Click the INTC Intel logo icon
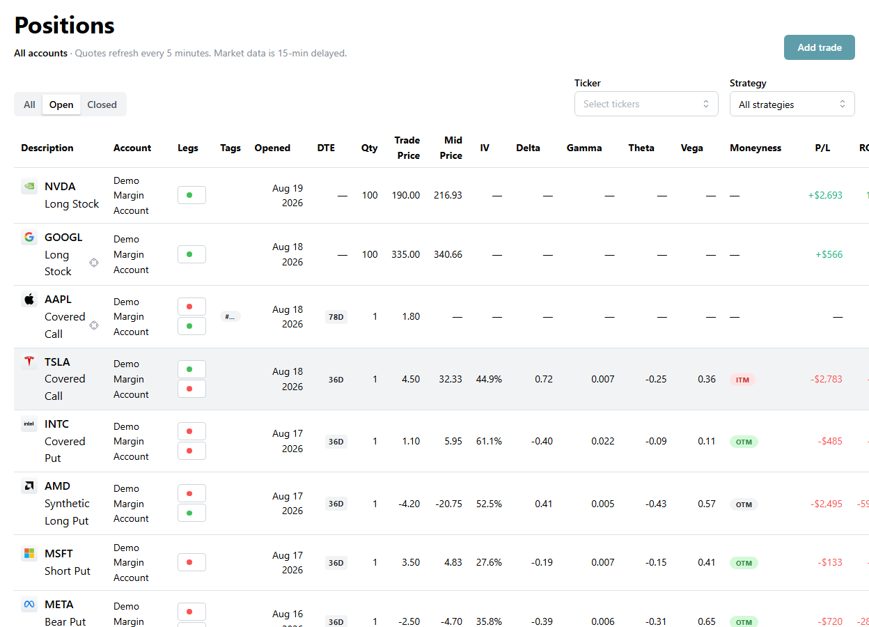869x627 pixels. [x=29, y=424]
